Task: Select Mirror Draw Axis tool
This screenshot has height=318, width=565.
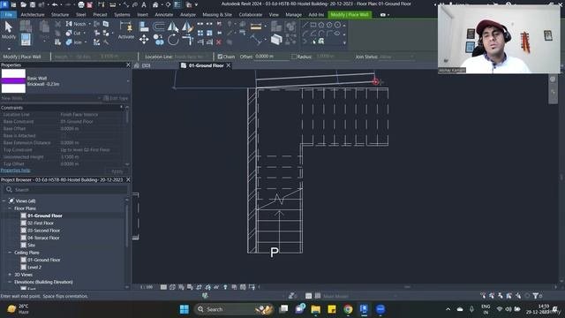Action: pos(187,26)
